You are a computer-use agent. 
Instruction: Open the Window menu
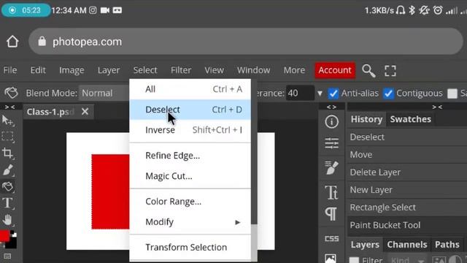253,70
